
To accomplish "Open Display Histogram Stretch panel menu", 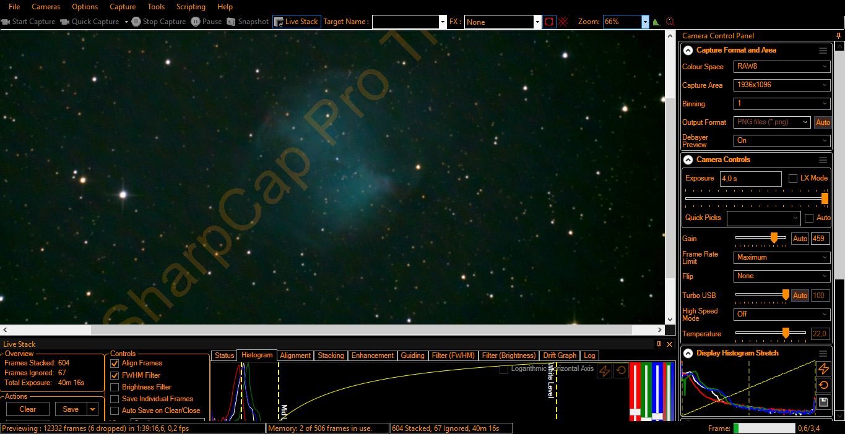I will (x=823, y=354).
